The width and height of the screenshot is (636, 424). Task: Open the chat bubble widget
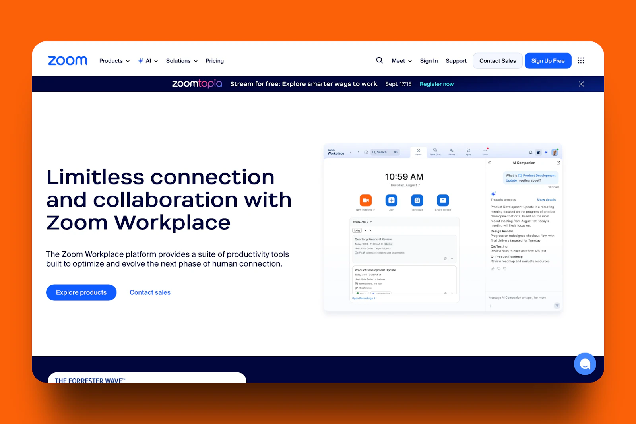[585, 364]
